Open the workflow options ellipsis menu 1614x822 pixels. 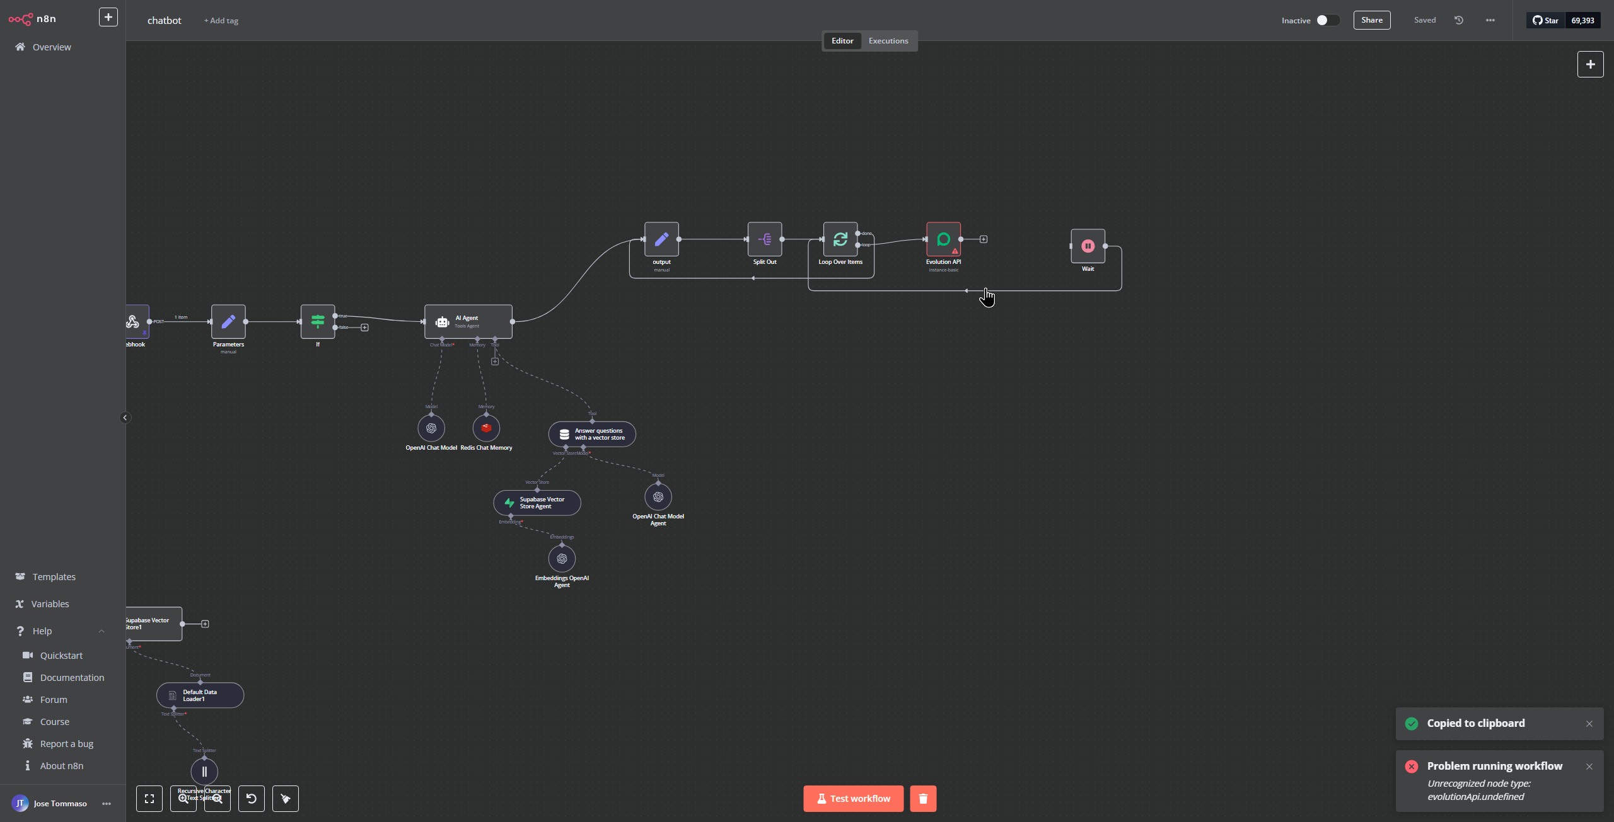tap(1490, 20)
